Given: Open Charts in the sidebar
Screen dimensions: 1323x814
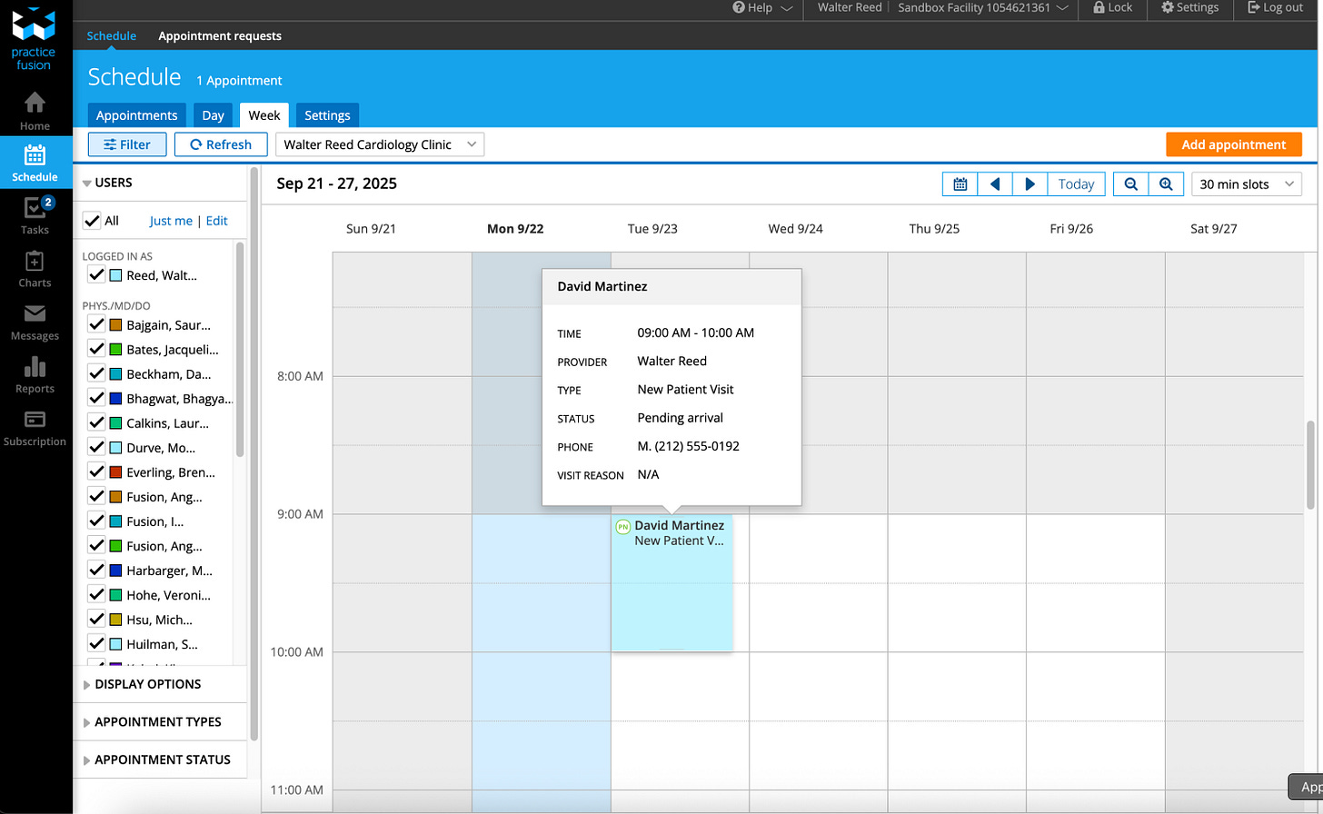Looking at the screenshot, I should 35,269.
